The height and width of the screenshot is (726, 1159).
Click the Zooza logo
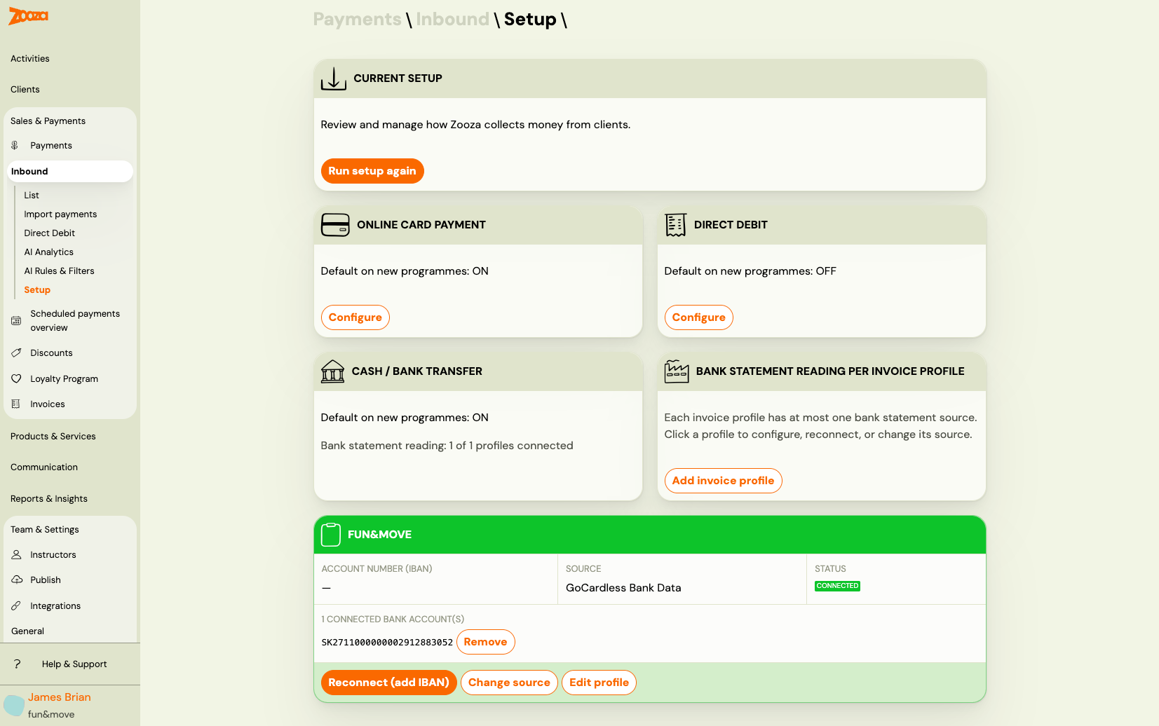point(27,16)
